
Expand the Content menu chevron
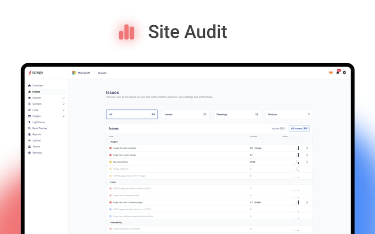click(63, 104)
